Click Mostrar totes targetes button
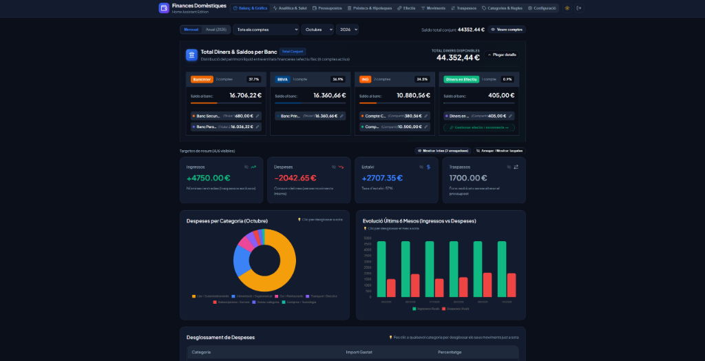The width and height of the screenshot is (705, 361). click(x=443, y=151)
